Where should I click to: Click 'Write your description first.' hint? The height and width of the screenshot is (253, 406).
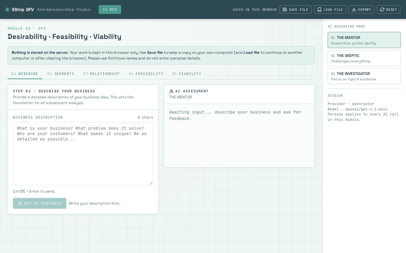coord(95,203)
